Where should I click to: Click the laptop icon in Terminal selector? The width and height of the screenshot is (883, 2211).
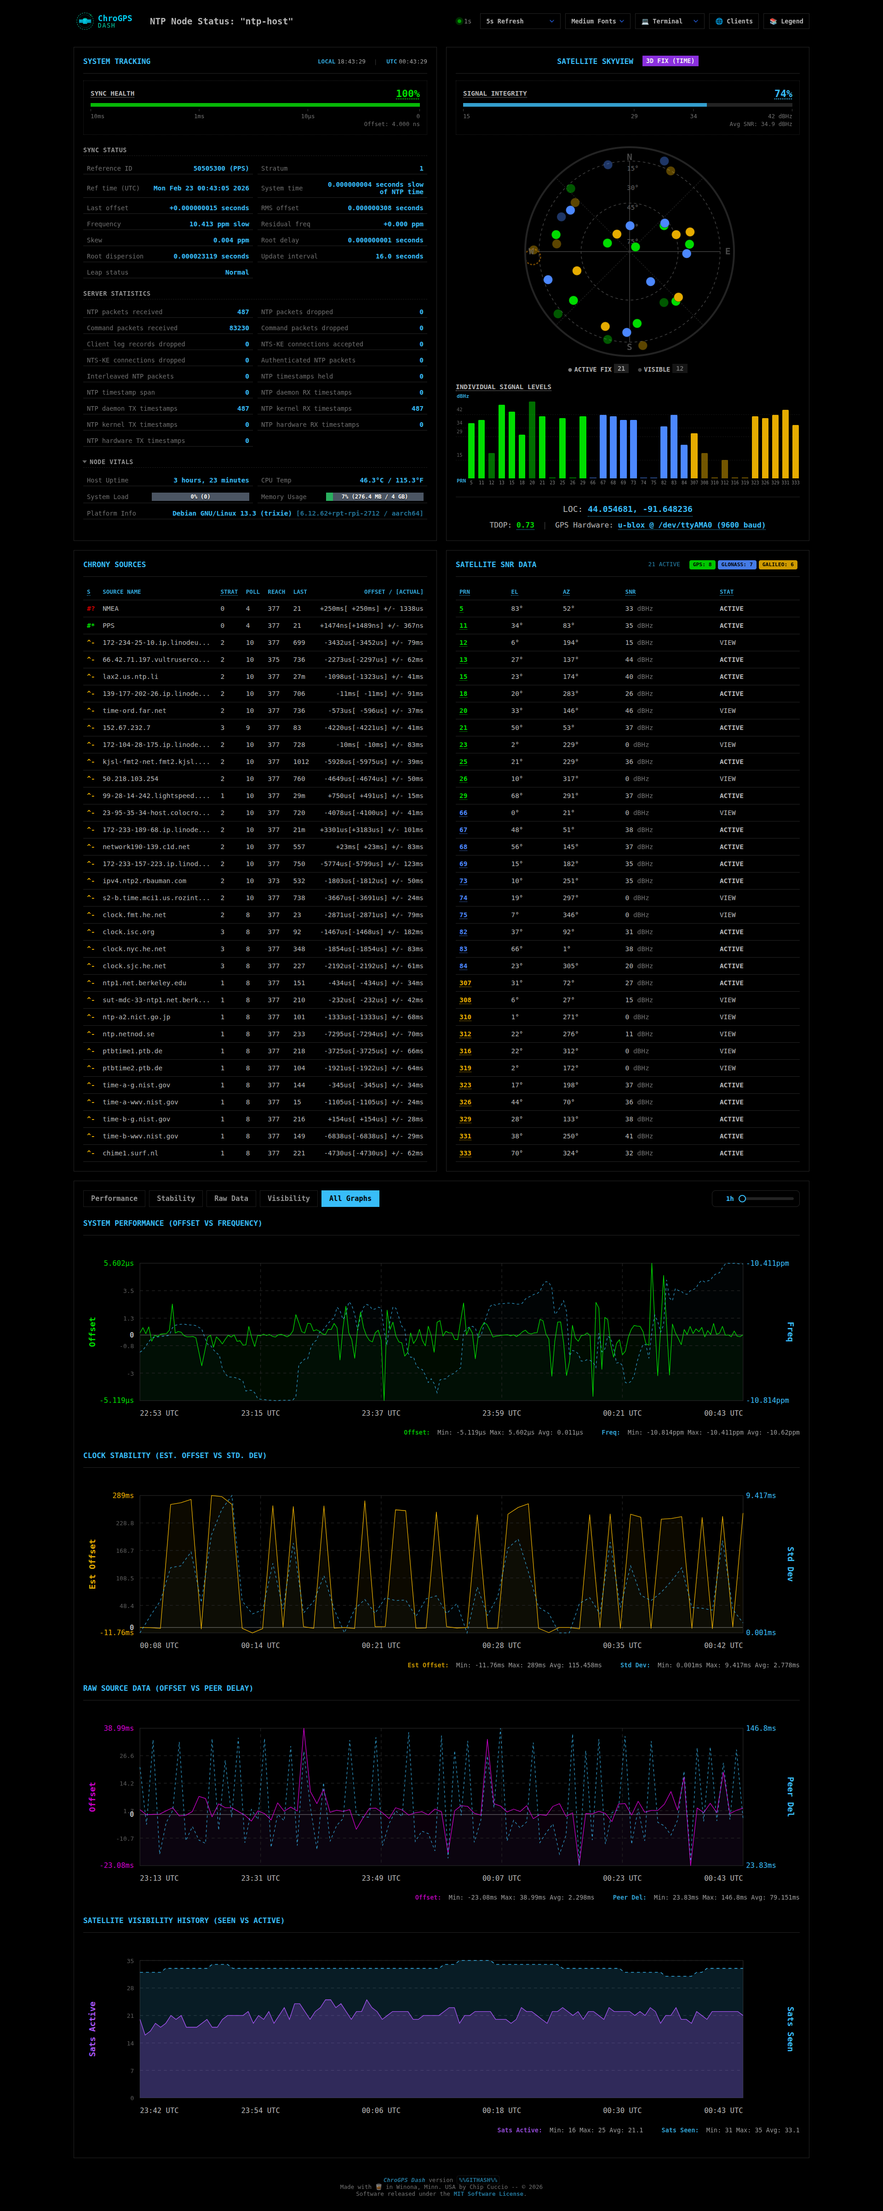tap(645, 22)
